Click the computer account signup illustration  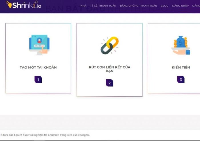(39, 45)
